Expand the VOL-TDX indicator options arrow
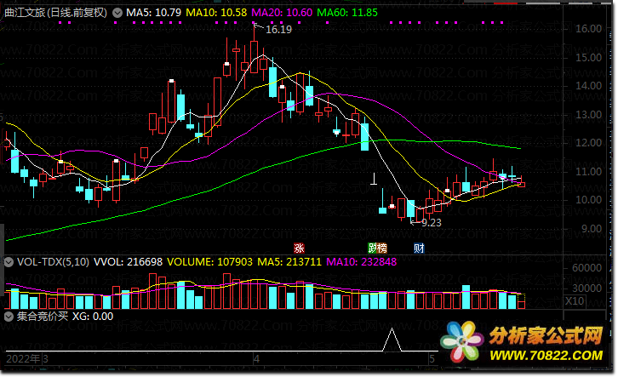 9,262
